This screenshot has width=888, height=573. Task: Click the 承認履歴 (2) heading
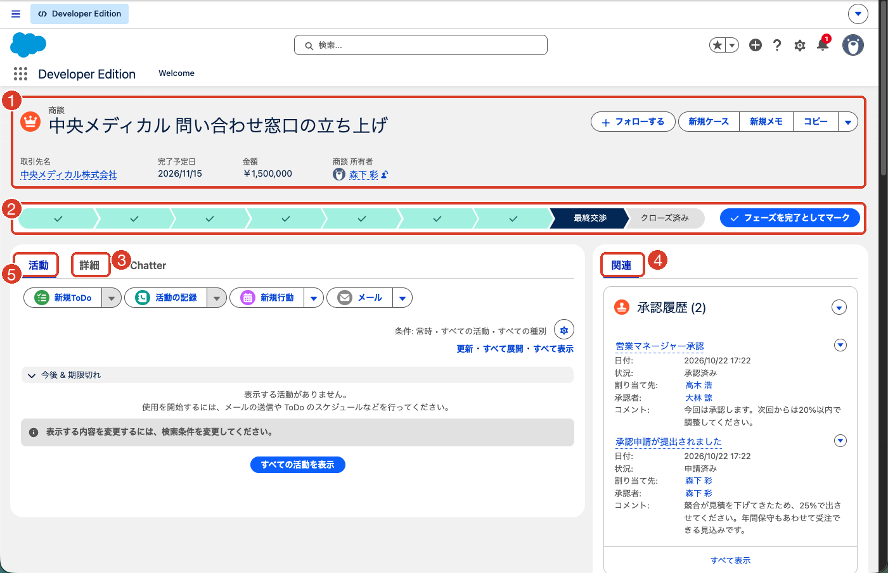pos(671,308)
